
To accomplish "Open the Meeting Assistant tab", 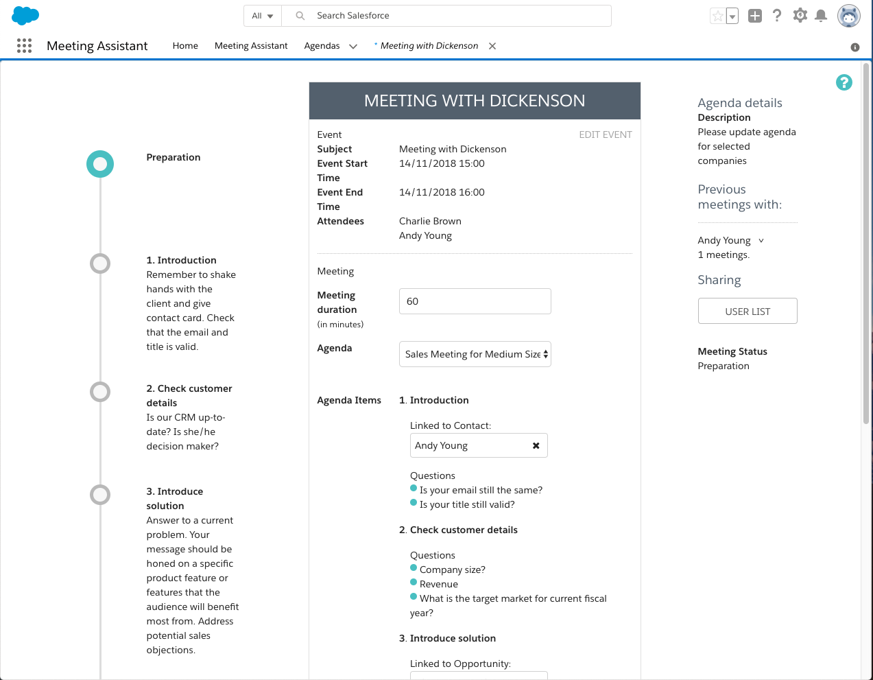I will [x=251, y=46].
